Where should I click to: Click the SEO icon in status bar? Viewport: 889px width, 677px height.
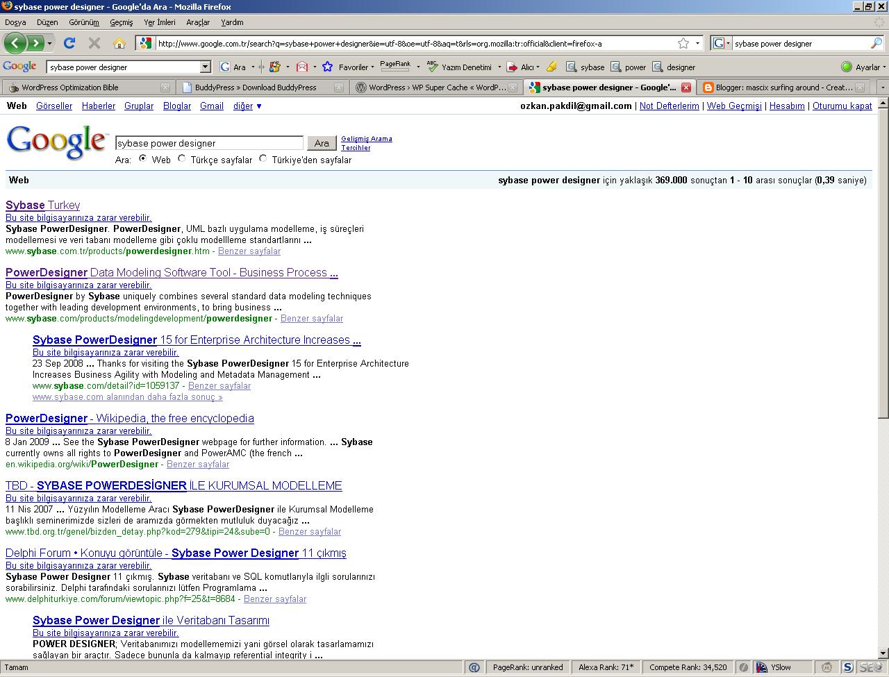(871, 667)
